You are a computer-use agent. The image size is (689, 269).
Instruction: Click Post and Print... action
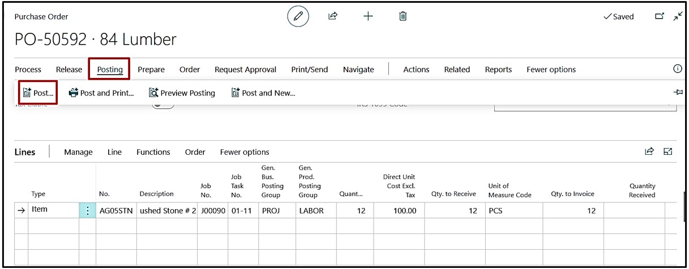click(101, 93)
